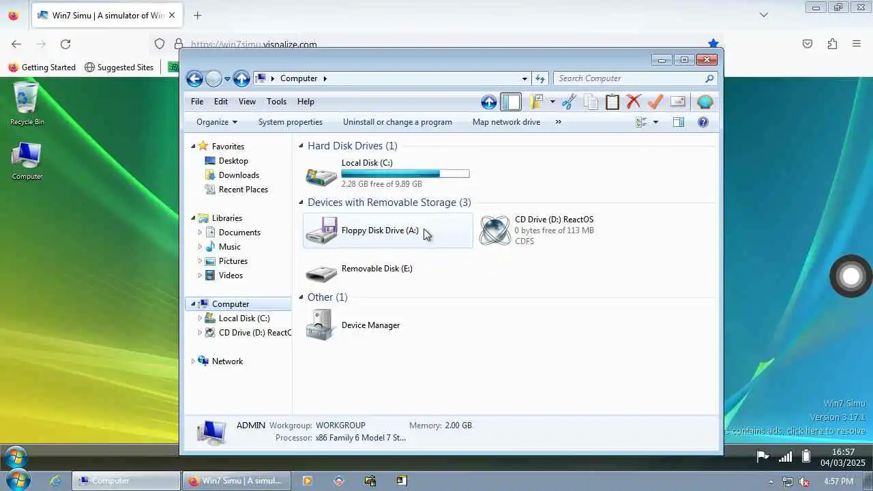Click the Firefox extensions puzzle icon
This screenshot has width=873, height=491.
click(832, 44)
